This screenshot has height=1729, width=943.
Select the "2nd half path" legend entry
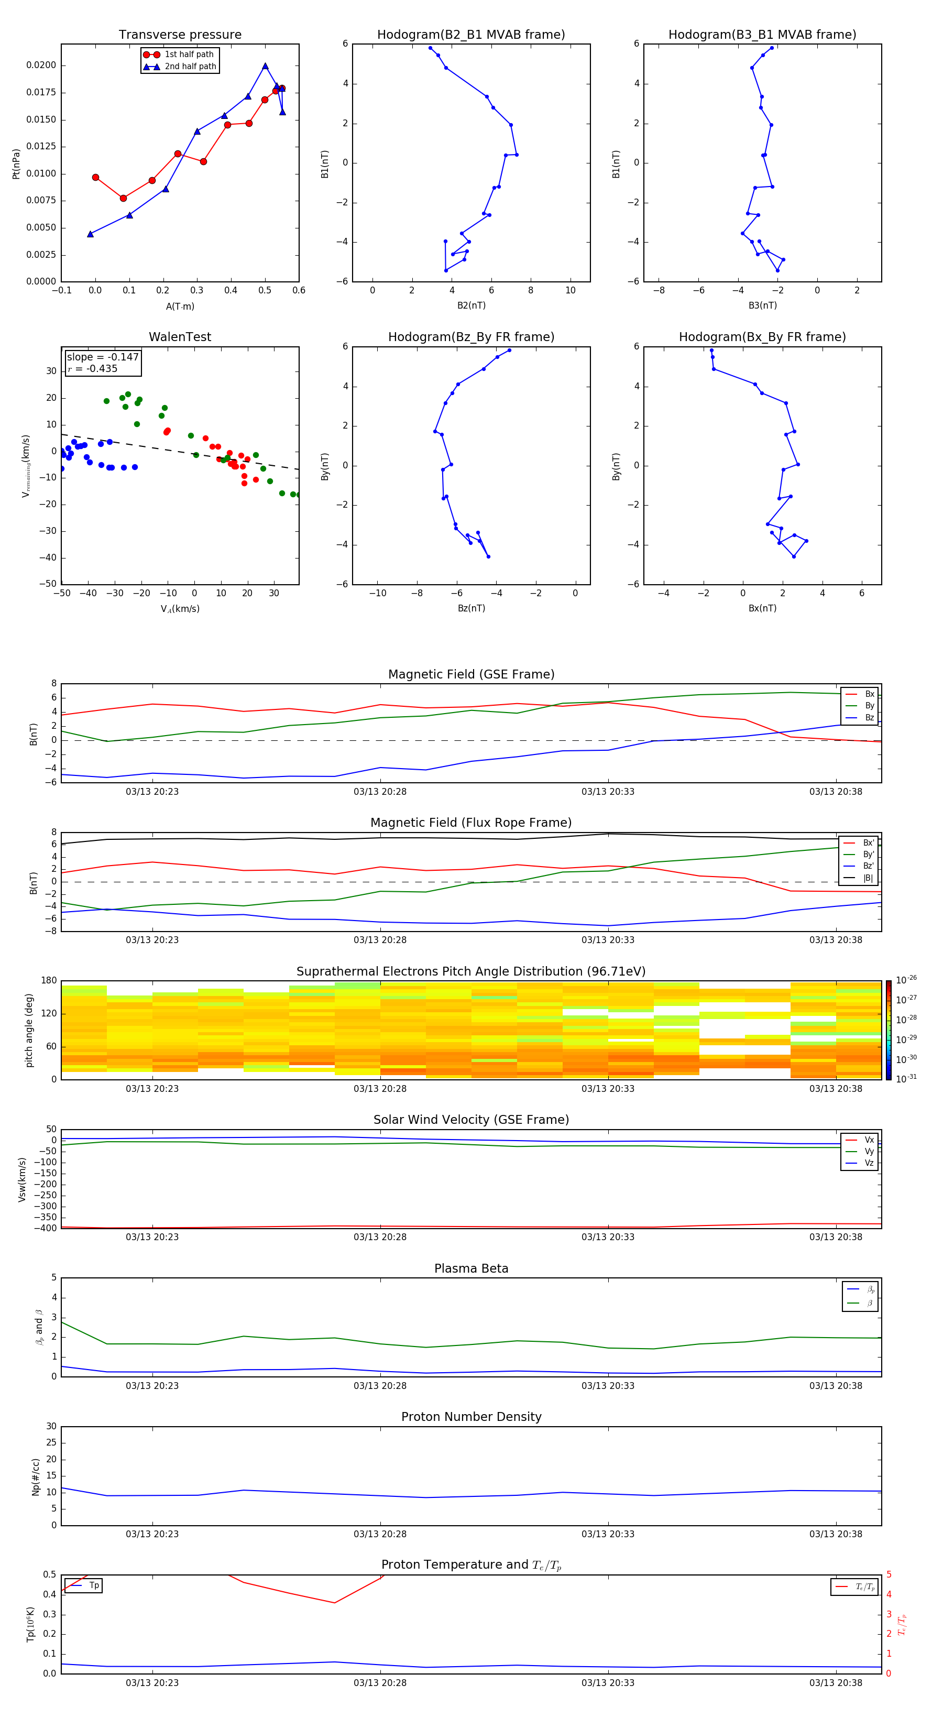180,67
